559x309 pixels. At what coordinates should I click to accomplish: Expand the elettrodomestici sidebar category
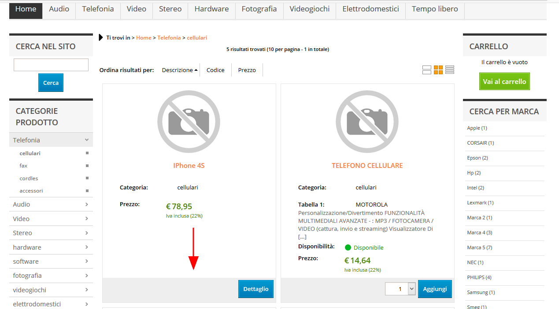51,304
